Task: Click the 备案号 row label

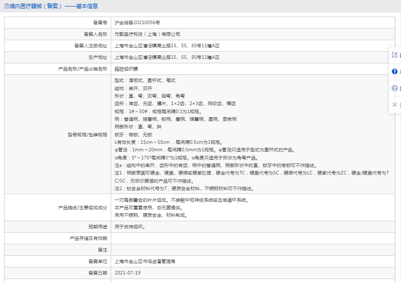Action: coord(100,23)
